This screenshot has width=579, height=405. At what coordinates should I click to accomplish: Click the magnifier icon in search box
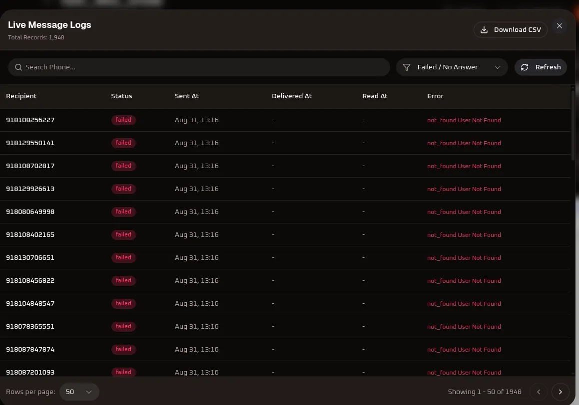(x=18, y=67)
